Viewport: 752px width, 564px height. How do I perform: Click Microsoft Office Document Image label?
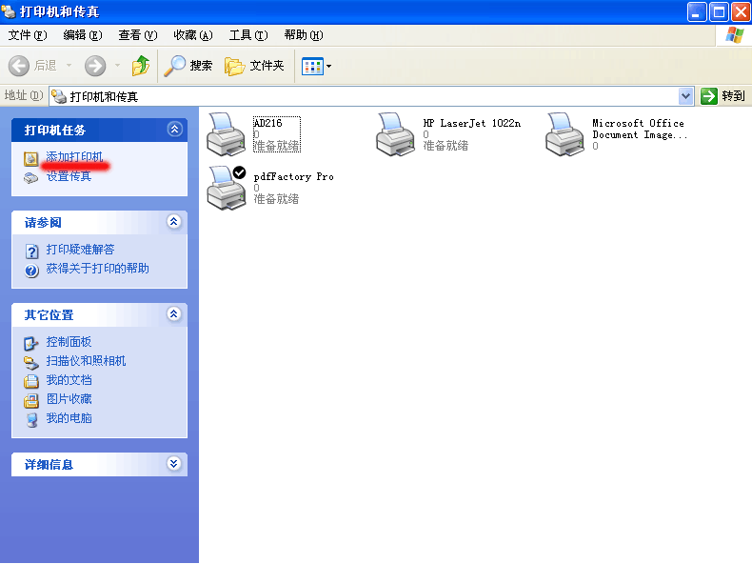640,129
